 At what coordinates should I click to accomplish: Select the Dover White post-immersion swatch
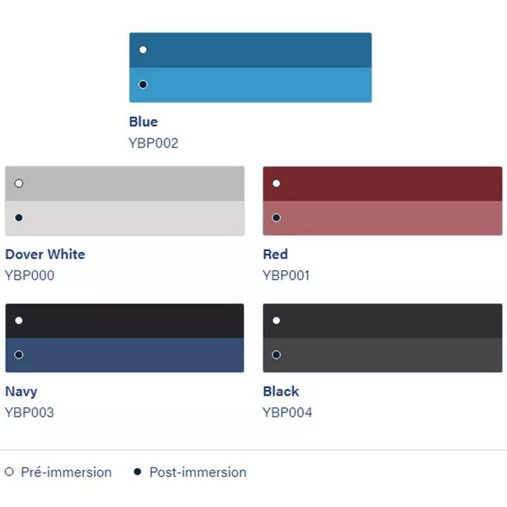tap(125, 219)
